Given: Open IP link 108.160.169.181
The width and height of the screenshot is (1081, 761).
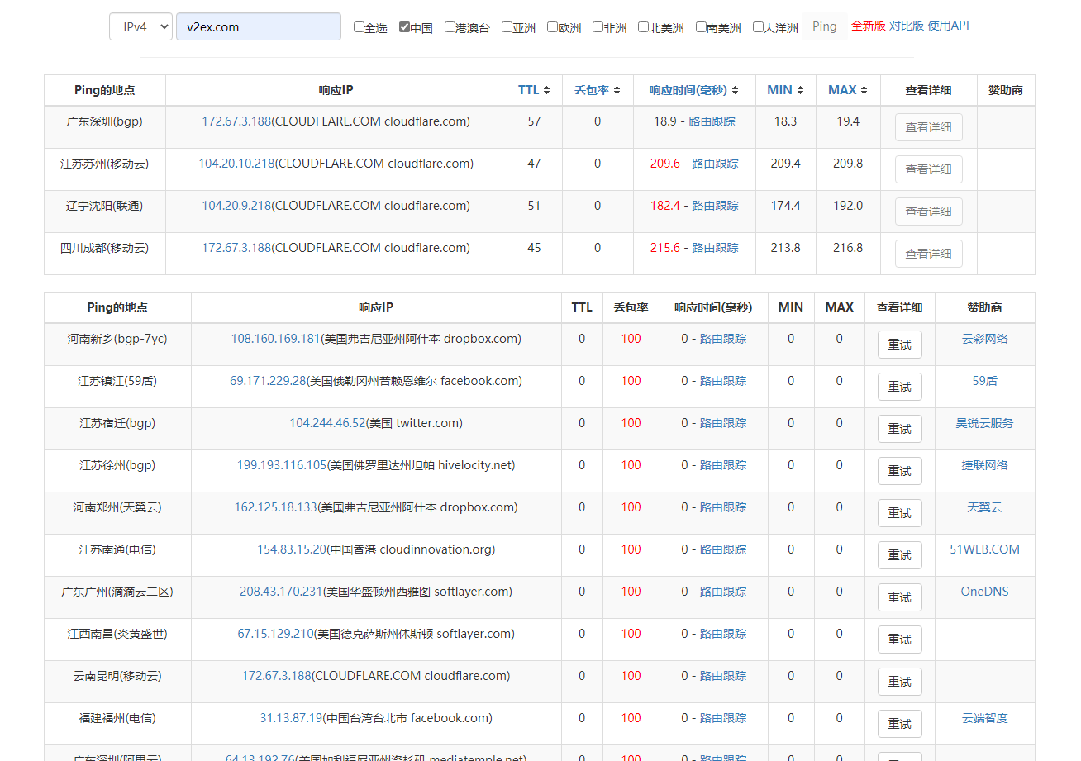Looking at the screenshot, I should point(275,339).
